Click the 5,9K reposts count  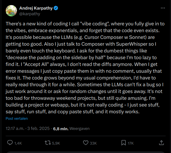[56, 143]
